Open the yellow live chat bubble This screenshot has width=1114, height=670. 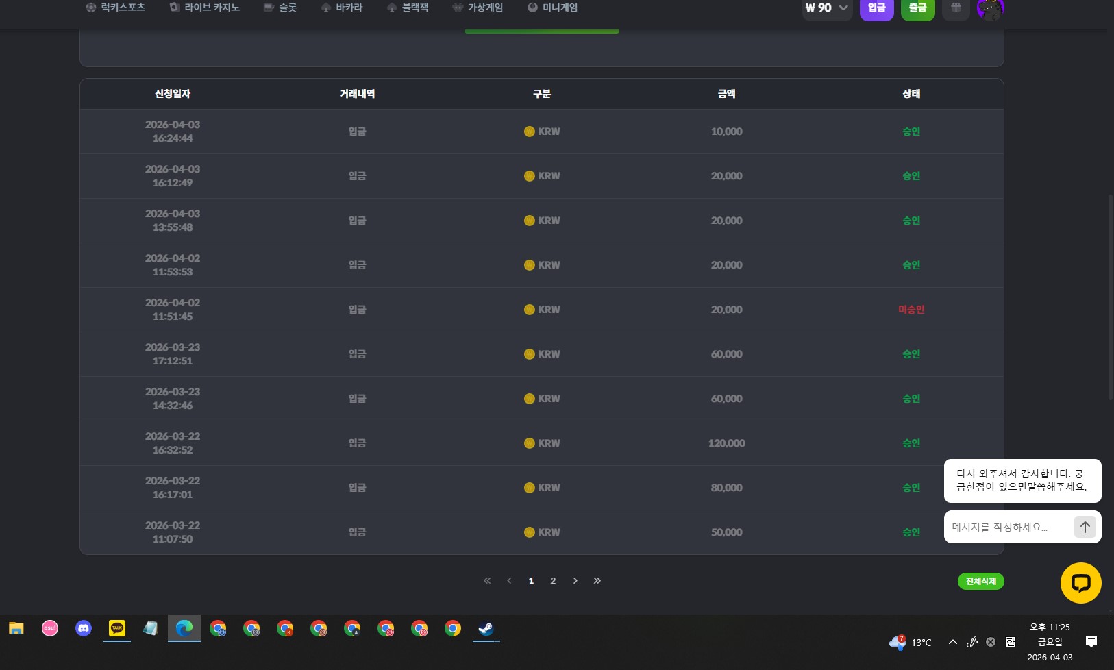coord(1080,583)
